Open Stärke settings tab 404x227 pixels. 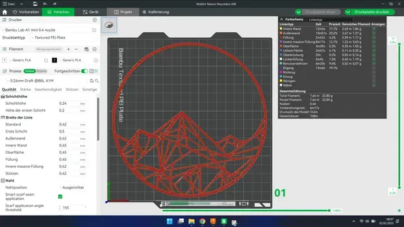25,90
